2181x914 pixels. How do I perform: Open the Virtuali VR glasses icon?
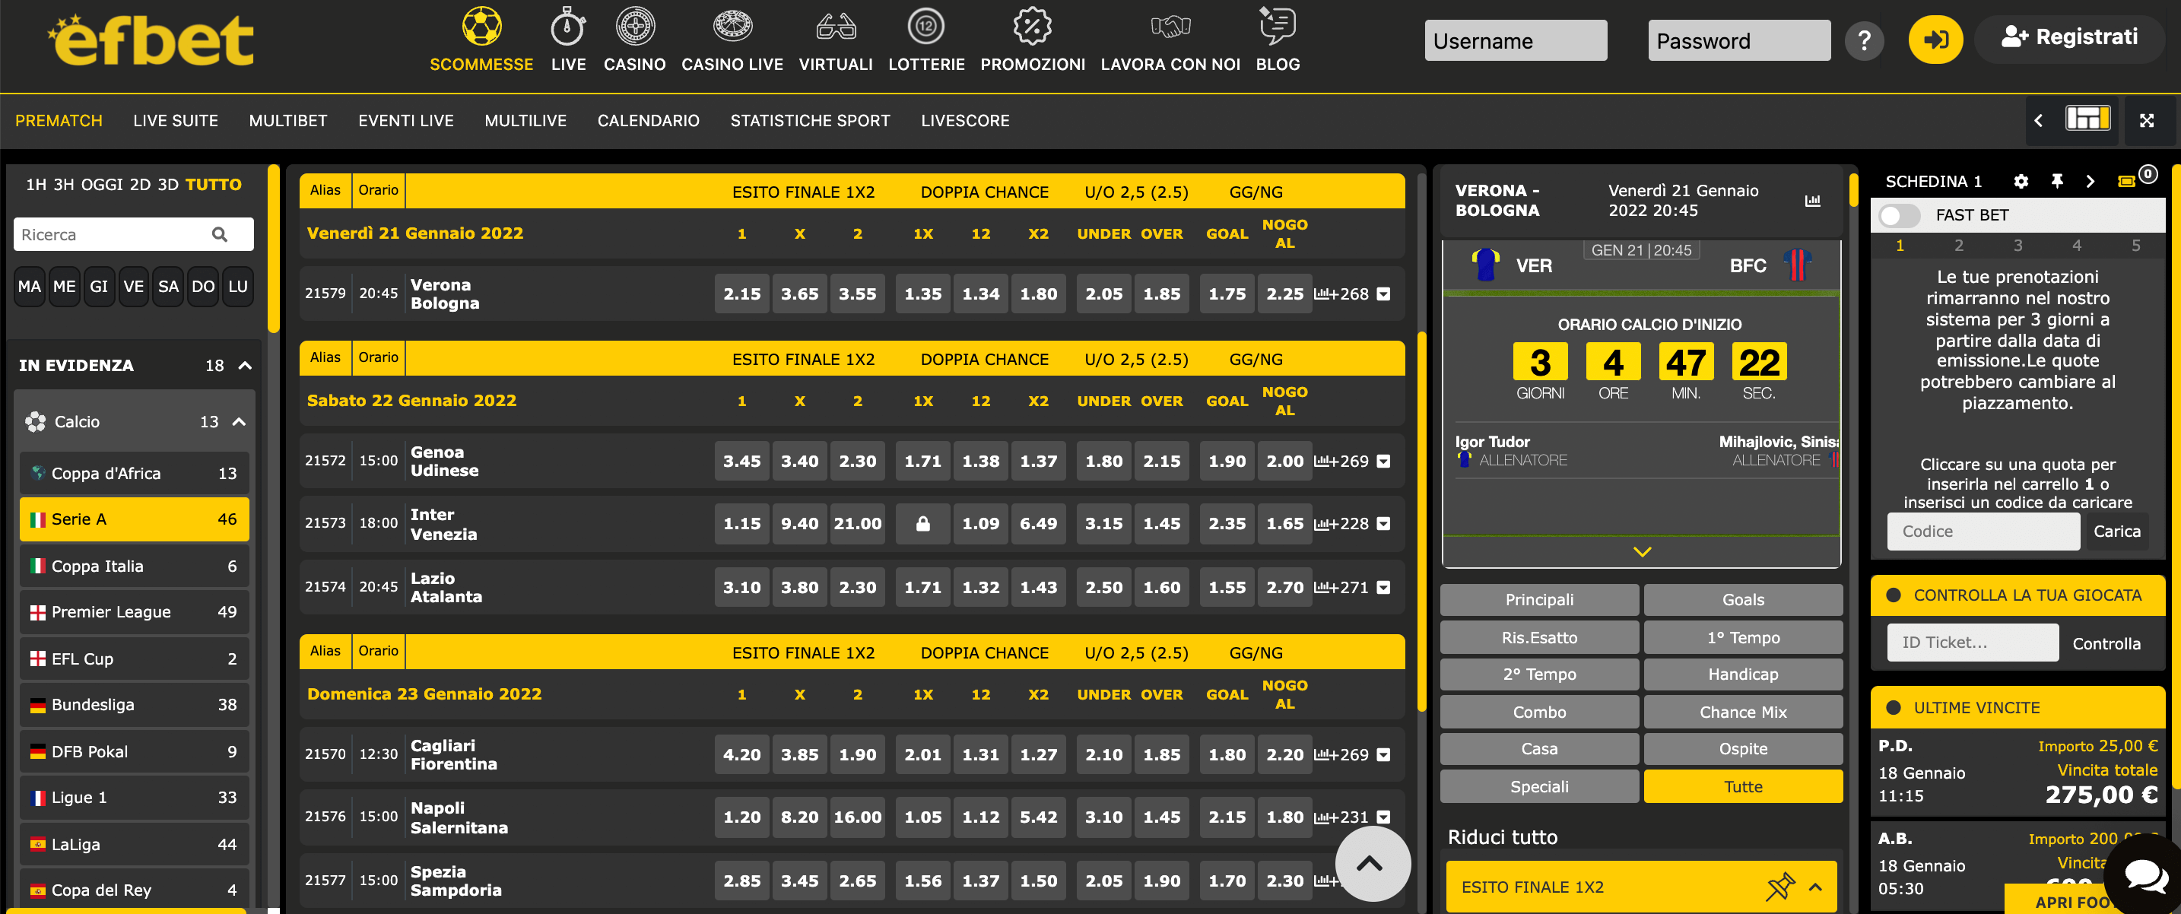click(836, 27)
